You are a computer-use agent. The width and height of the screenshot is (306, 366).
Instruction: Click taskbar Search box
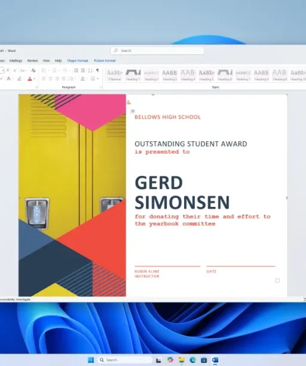coord(125,360)
